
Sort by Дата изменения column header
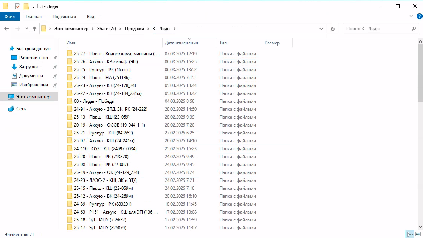point(181,43)
